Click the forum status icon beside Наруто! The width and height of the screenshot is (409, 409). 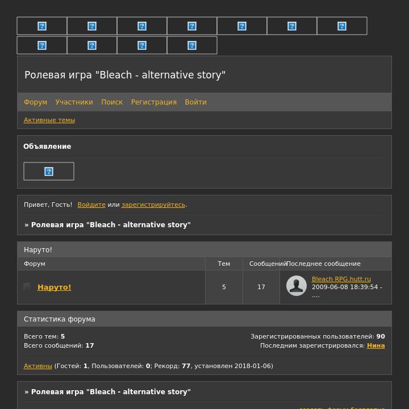pyautogui.click(x=27, y=286)
